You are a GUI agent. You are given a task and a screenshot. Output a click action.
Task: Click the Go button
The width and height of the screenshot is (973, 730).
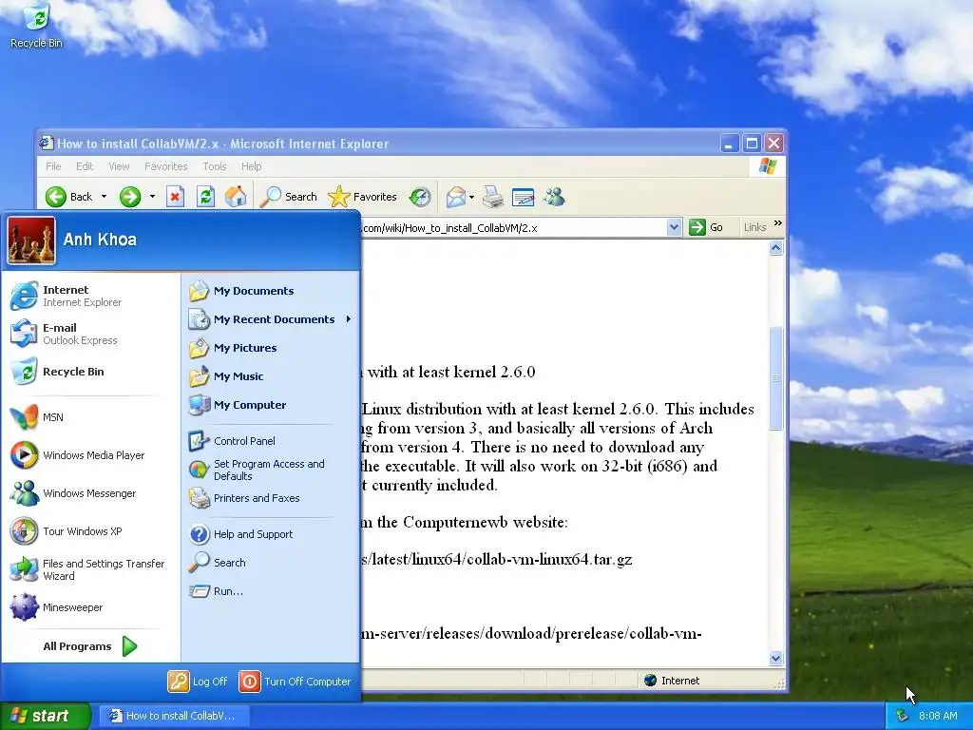[x=707, y=227]
